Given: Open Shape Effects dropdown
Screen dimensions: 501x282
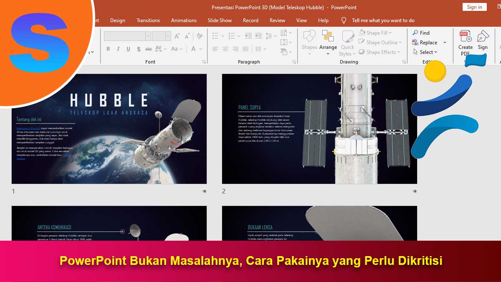Looking at the screenshot, I should (x=380, y=52).
